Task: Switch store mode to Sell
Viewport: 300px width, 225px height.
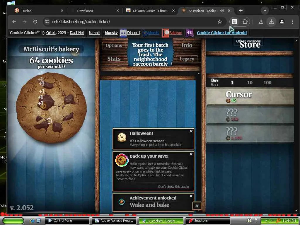Action: pos(214,85)
